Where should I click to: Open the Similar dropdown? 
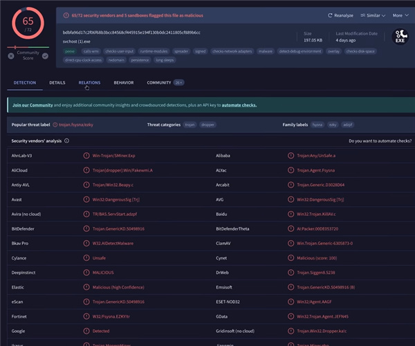pyautogui.click(x=373, y=15)
